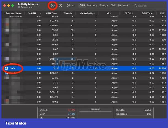This screenshot has width=168, height=128.
Task: Select the row with PID 1001
Action: [x=84, y=97]
